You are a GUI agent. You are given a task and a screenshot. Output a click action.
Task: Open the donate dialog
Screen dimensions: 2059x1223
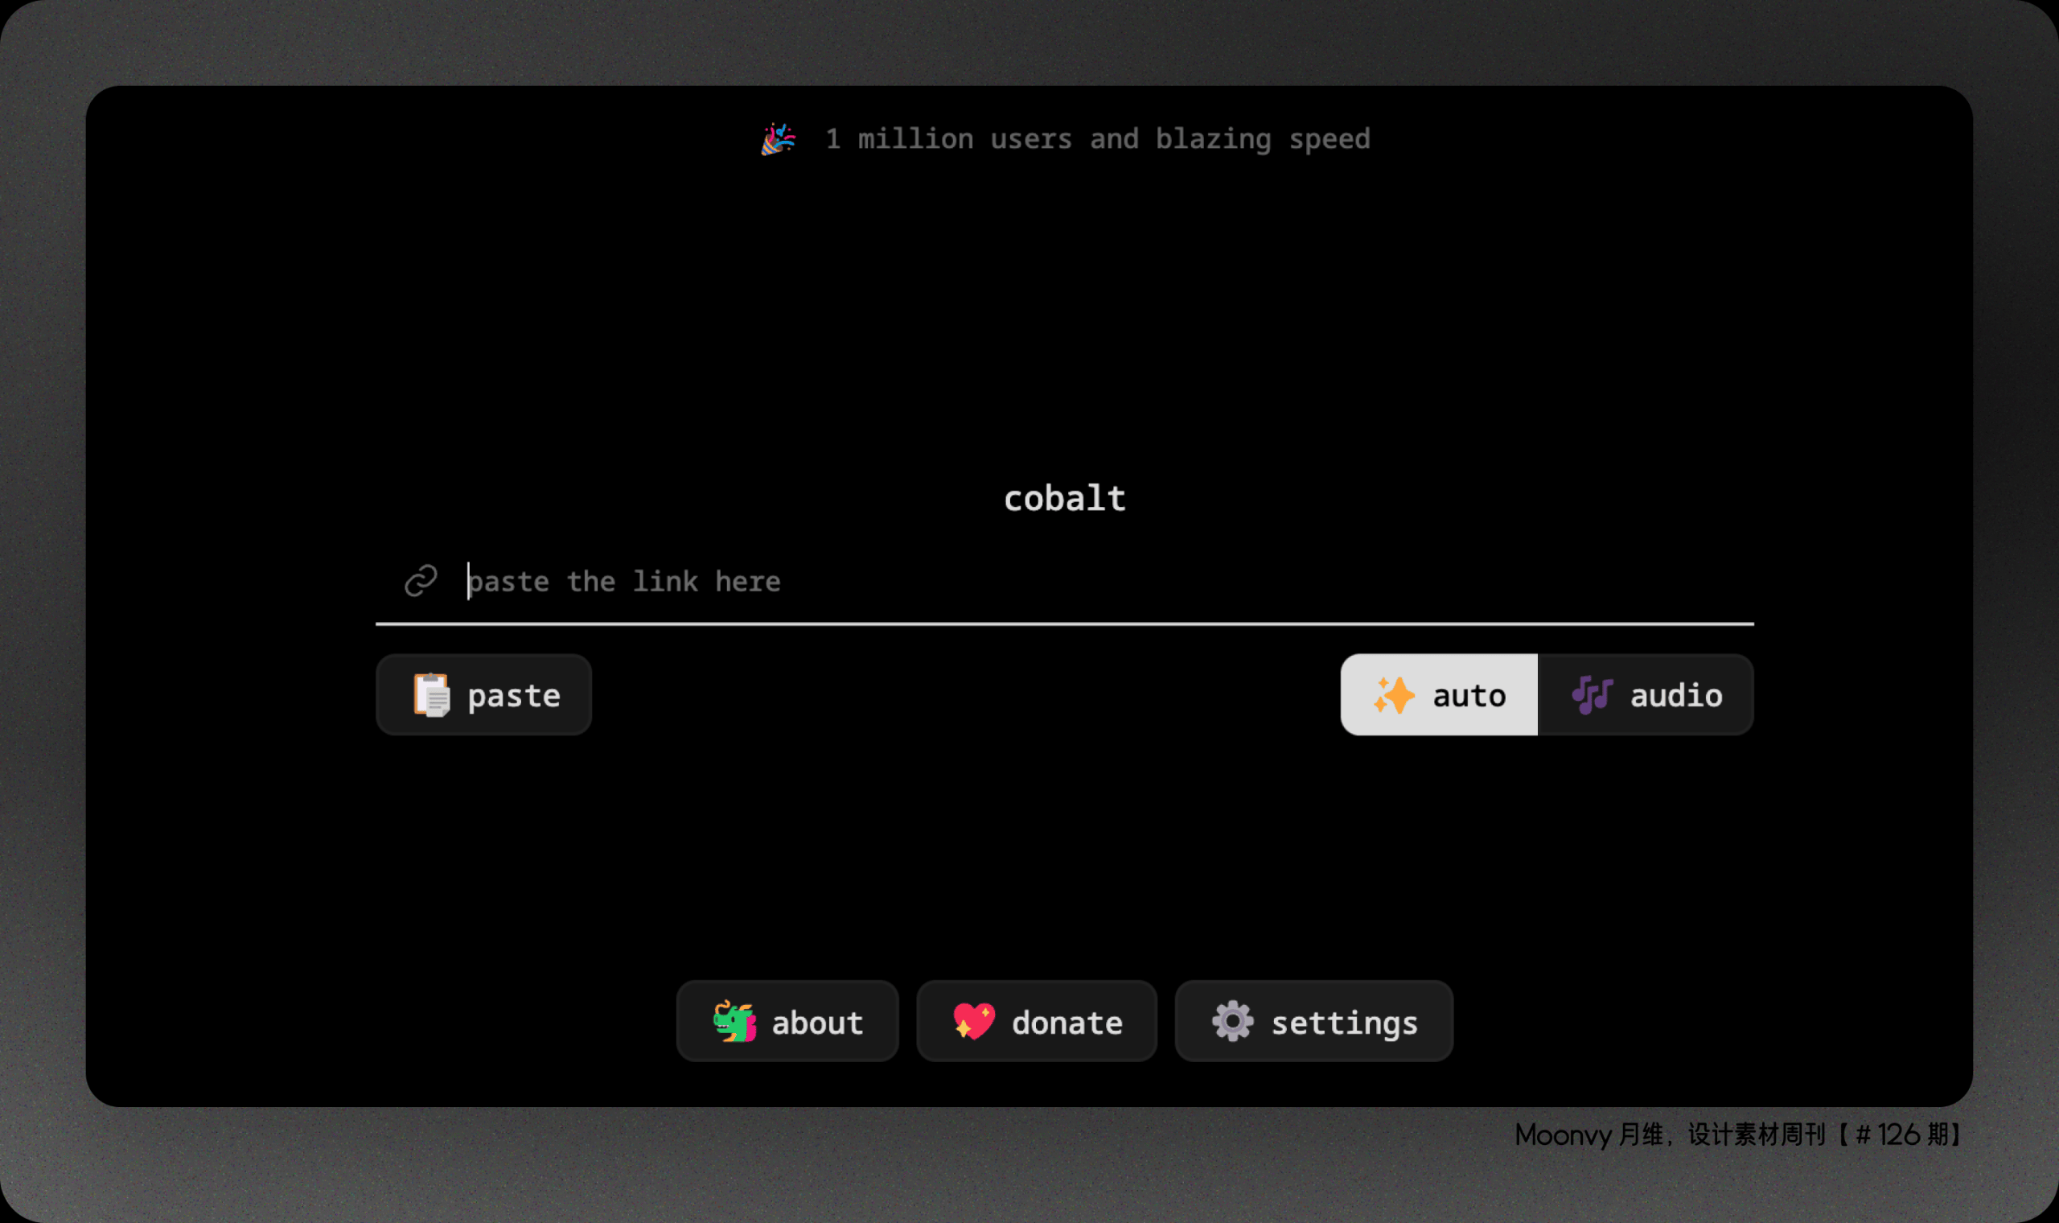[x=1037, y=1021]
